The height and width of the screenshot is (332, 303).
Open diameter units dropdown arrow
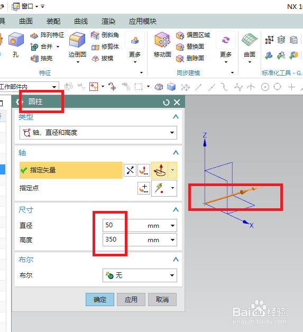(172, 226)
